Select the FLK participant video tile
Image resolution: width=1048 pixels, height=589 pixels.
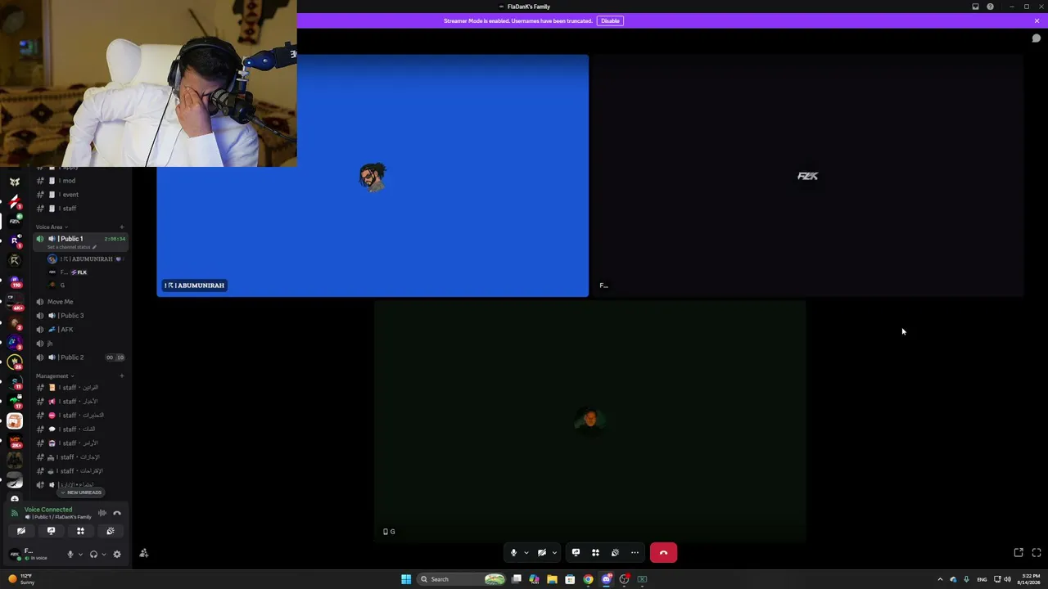807,175
